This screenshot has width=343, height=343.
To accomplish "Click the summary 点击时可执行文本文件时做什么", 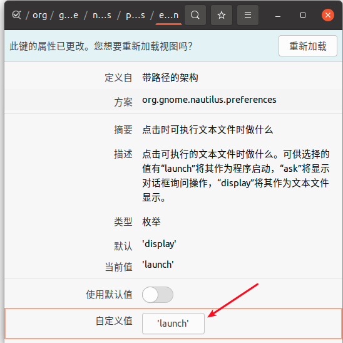I will [x=207, y=130].
